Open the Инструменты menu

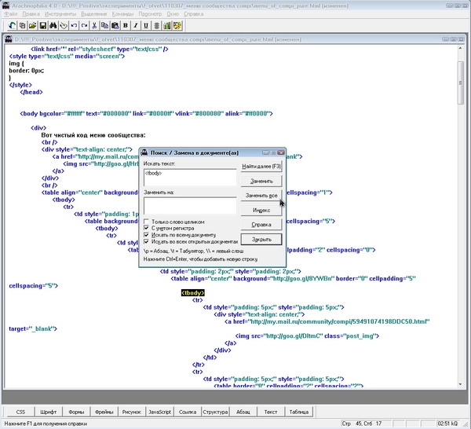click(x=60, y=14)
